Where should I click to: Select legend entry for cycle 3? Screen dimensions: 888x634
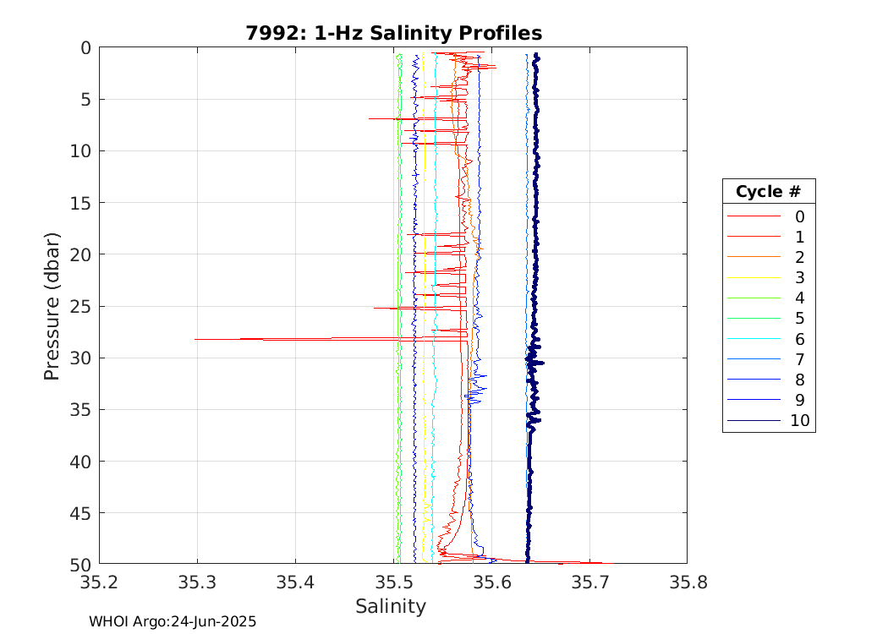[x=768, y=277]
